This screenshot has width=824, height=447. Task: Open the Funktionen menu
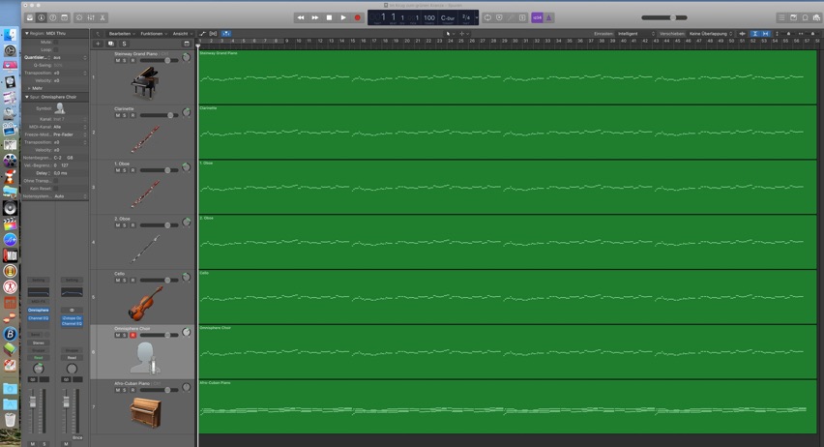154,34
